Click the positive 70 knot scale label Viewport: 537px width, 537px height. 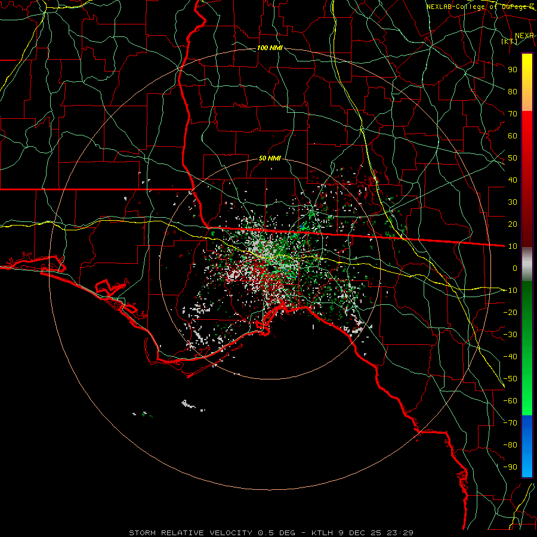point(513,114)
